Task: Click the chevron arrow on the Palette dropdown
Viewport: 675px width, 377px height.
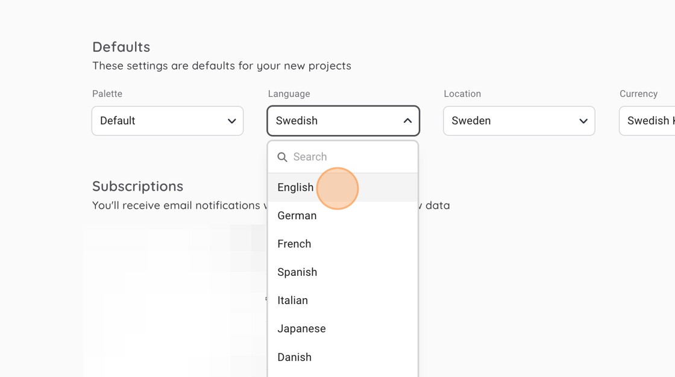Action: (231, 121)
